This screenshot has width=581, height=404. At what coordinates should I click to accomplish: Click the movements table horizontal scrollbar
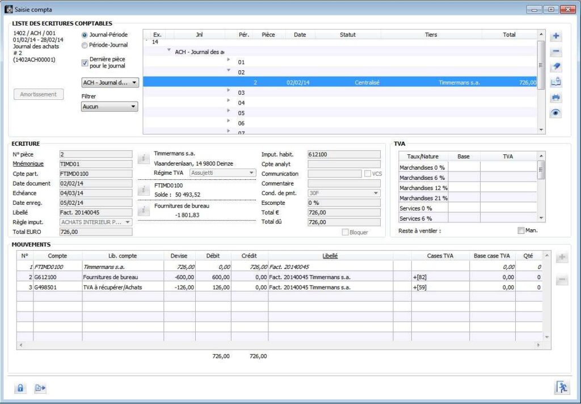280,345
